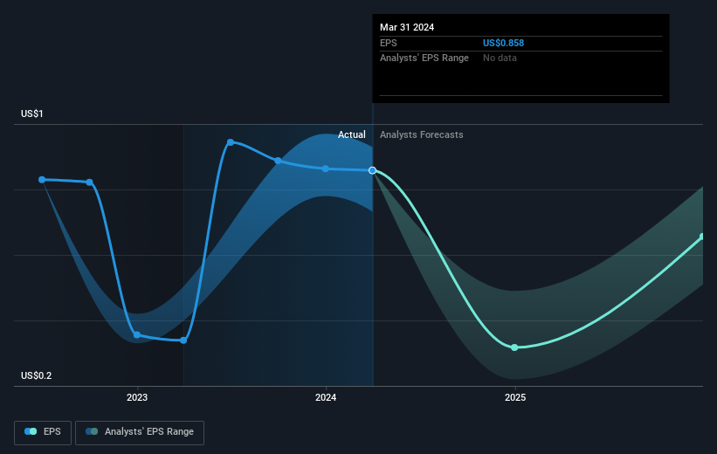
Task: Click the 2023 x-axis label
Action: 137,397
